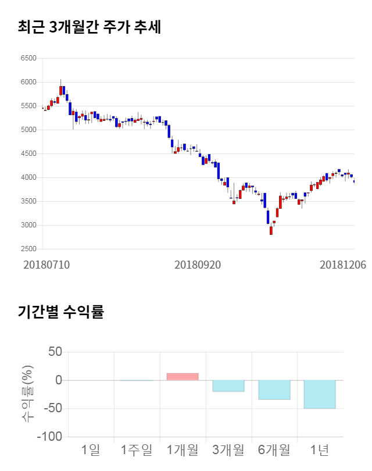Image resolution: width=372 pixels, height=471 pixels.
Task: Select the 6개월 period label
Action: point(274,449)
